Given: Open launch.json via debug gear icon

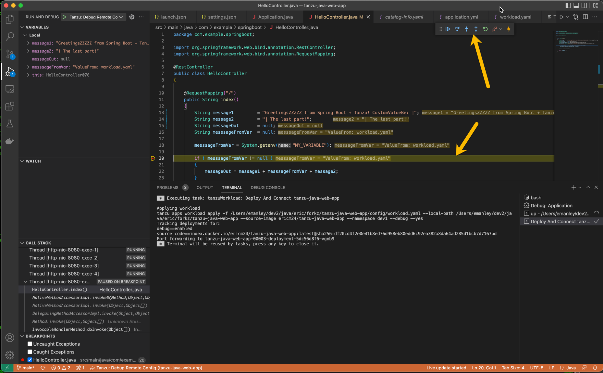Looking at the screenshot, I should click(132, 17).
